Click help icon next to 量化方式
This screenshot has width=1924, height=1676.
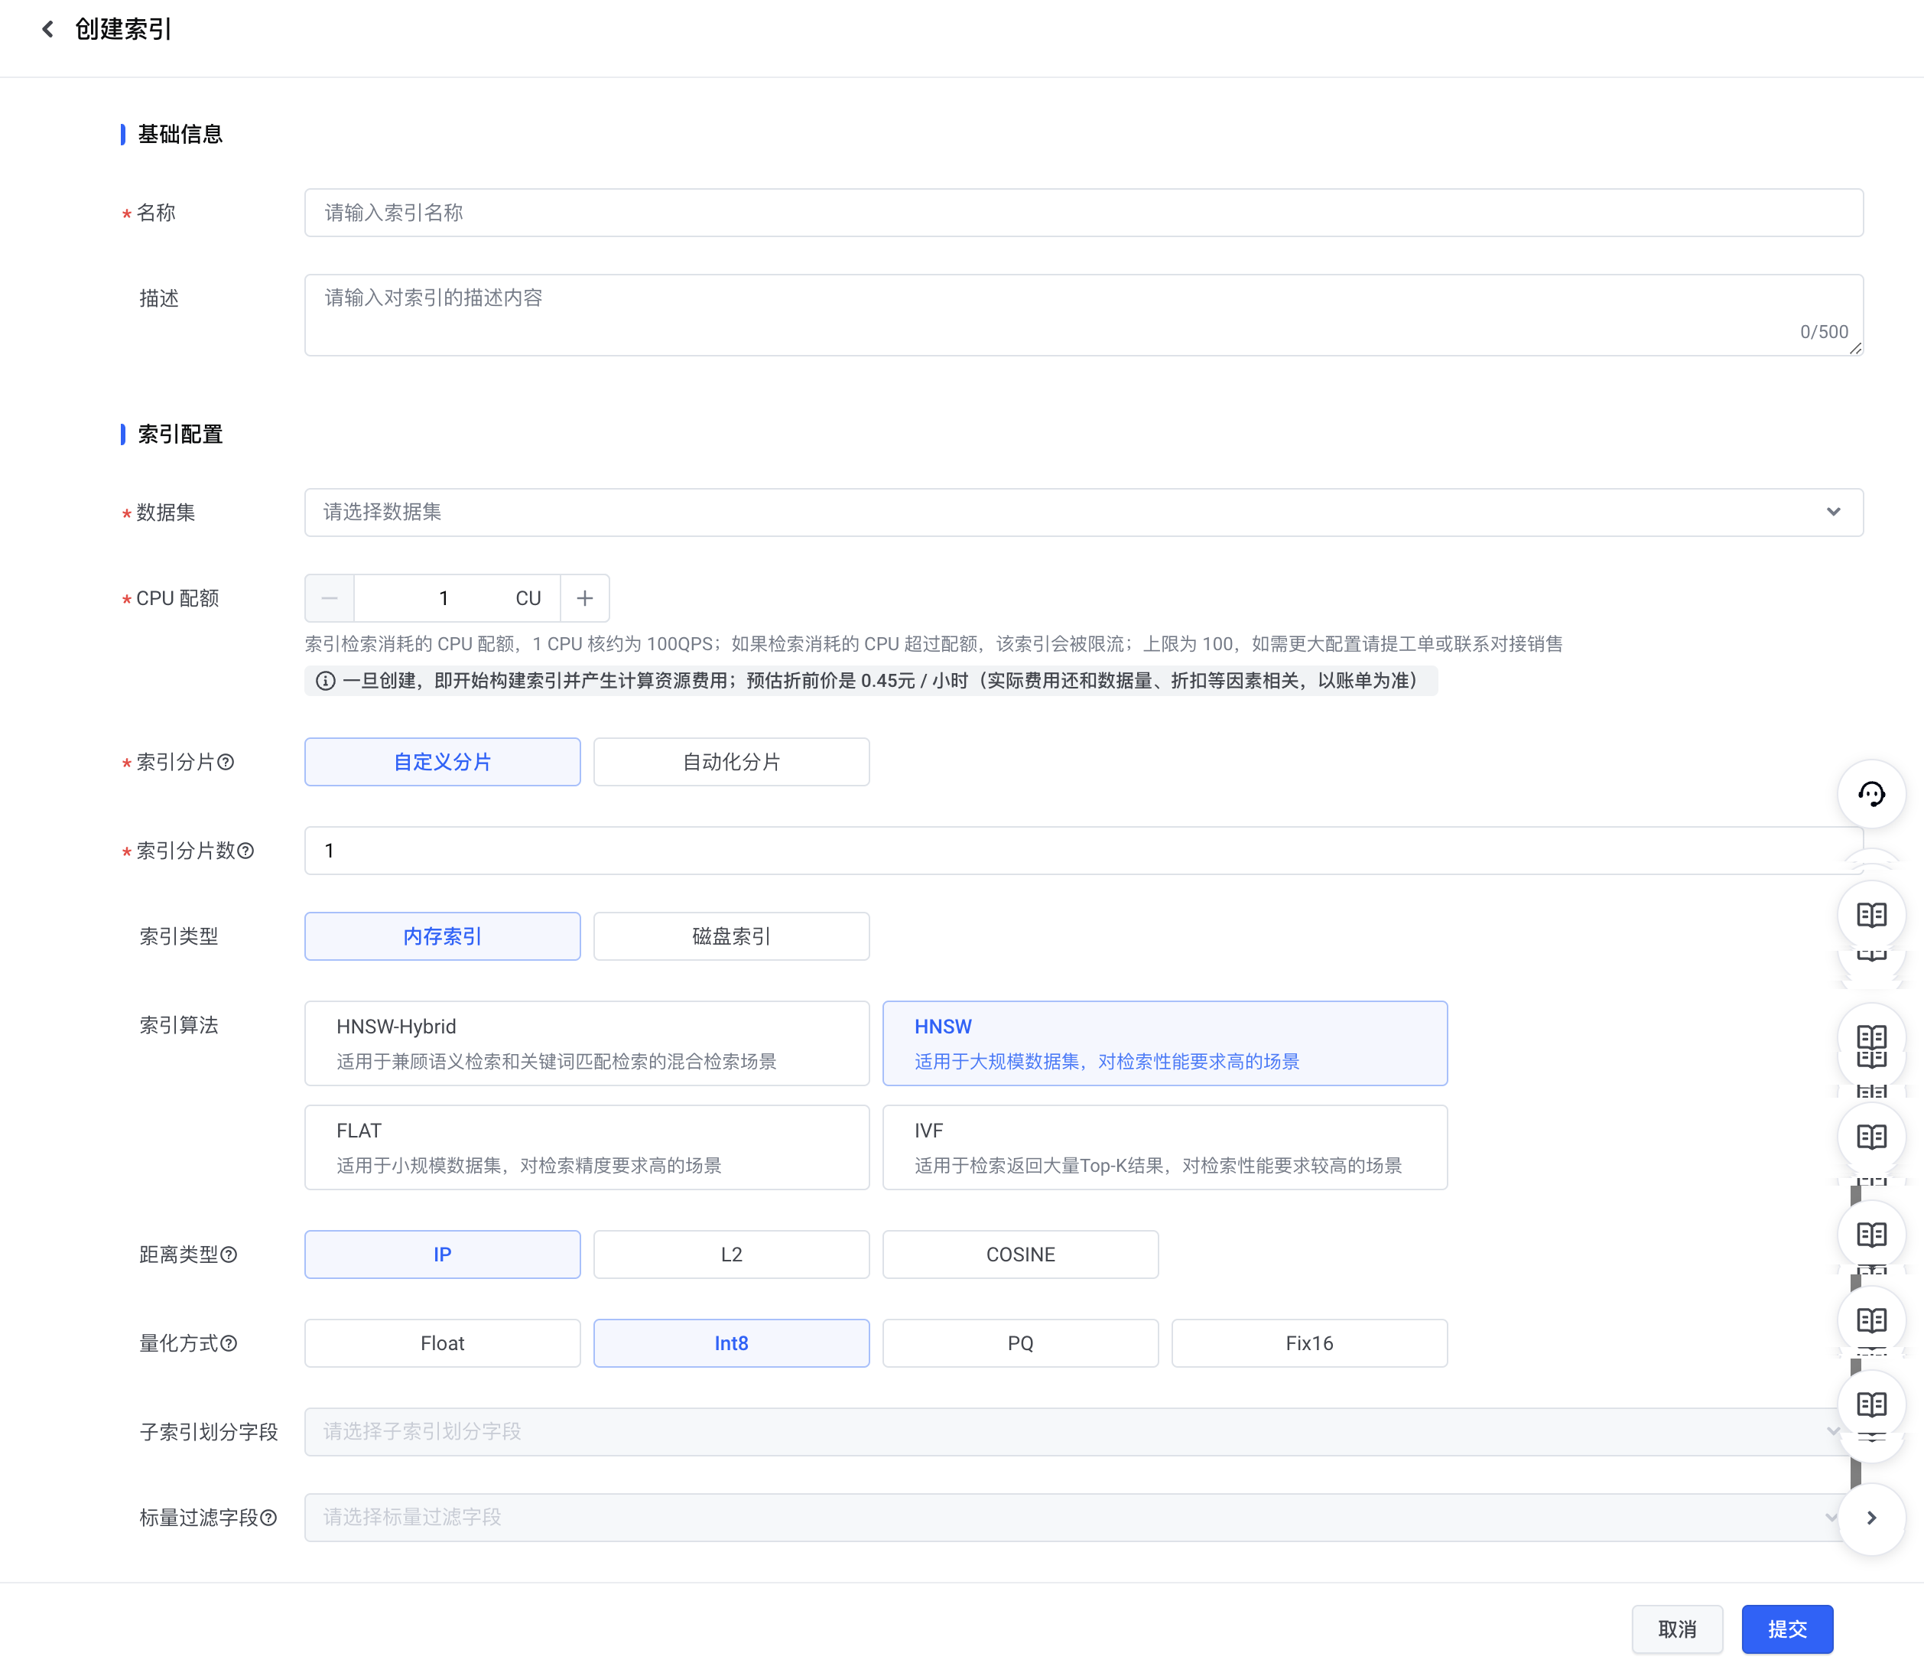229,1343
